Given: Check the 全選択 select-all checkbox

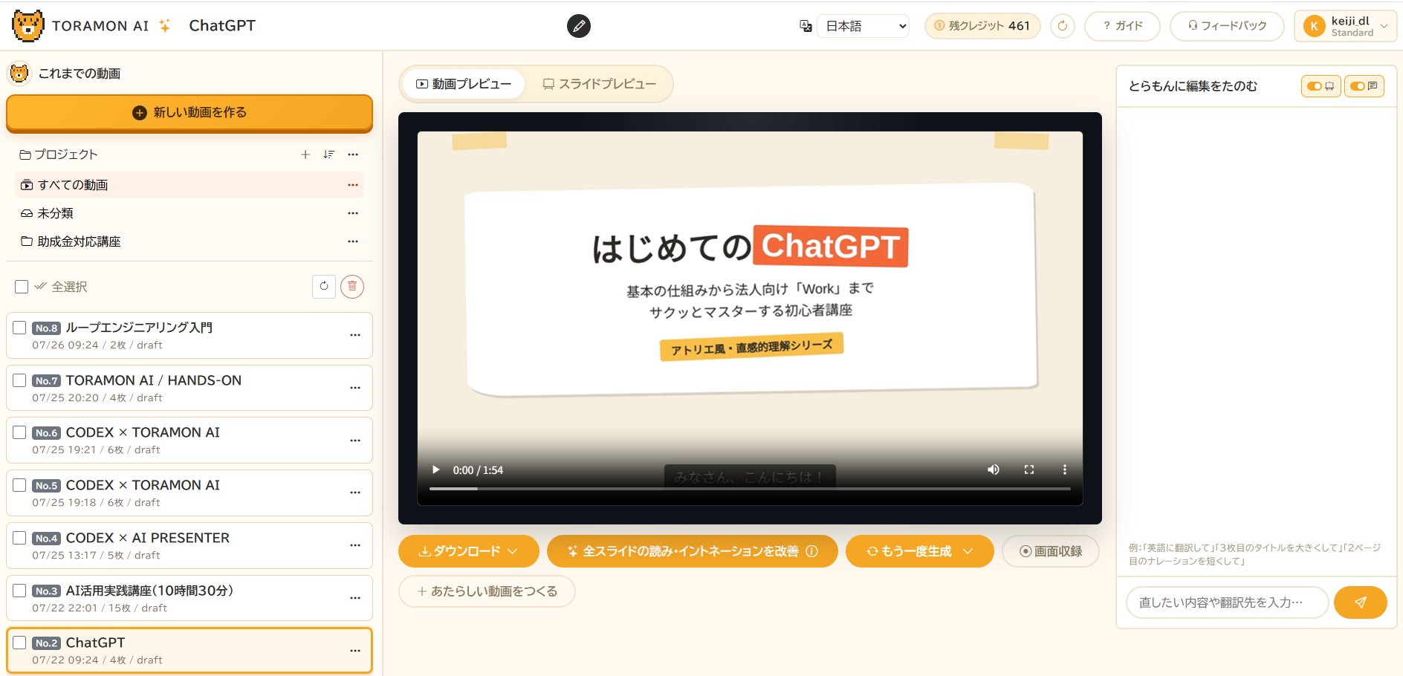Looking at the screenshot, I should click(x=22, y=287).
